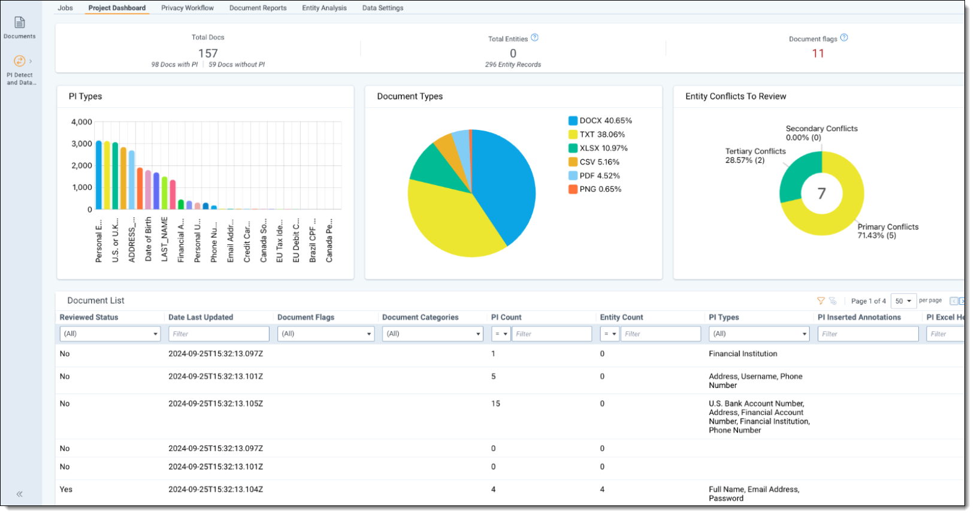Viewport: 974px width, 515px height.
Task: Click the 296 Entity Records text
Action: pyautogui.click(x=513, y=65)
